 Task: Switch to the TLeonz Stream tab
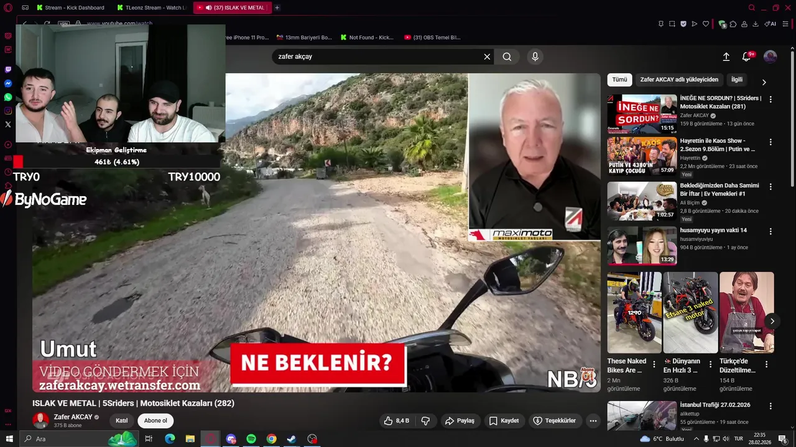pyautogui.click(x=152, y=7)
